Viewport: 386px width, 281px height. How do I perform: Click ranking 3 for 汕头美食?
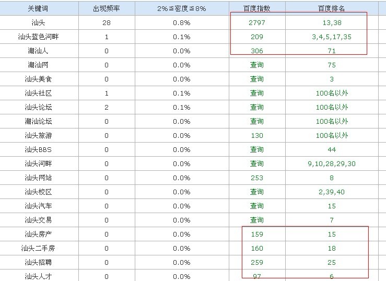[332, 79]
